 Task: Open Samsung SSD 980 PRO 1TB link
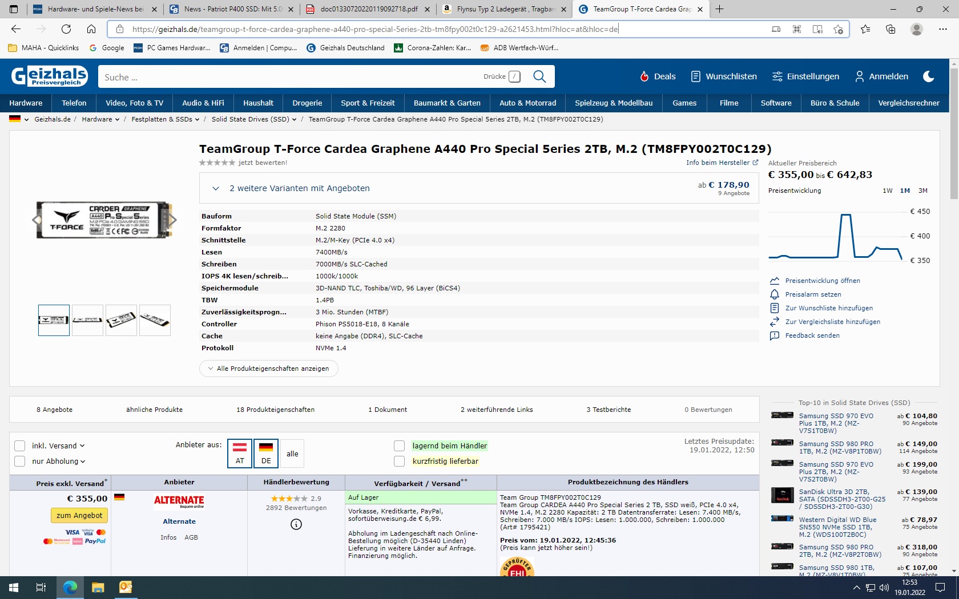tap(840, 447)
